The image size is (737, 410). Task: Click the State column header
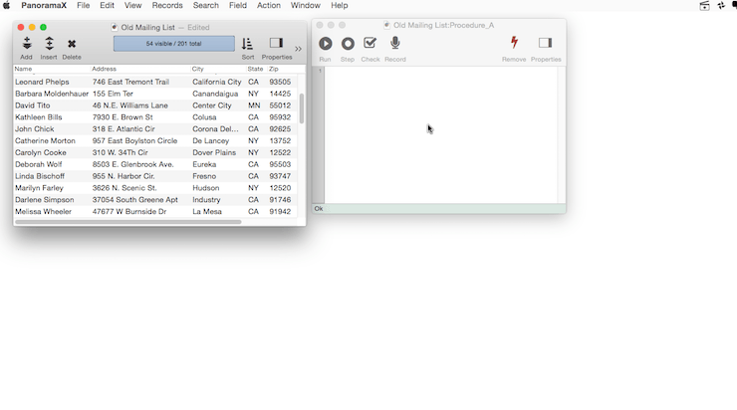[255, 69]
